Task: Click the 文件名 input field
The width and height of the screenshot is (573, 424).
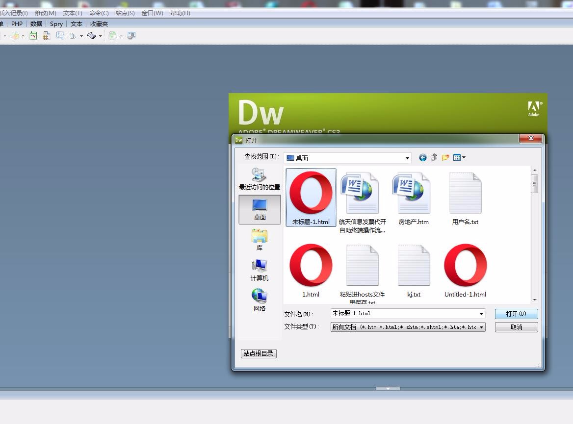Action: 404,313
